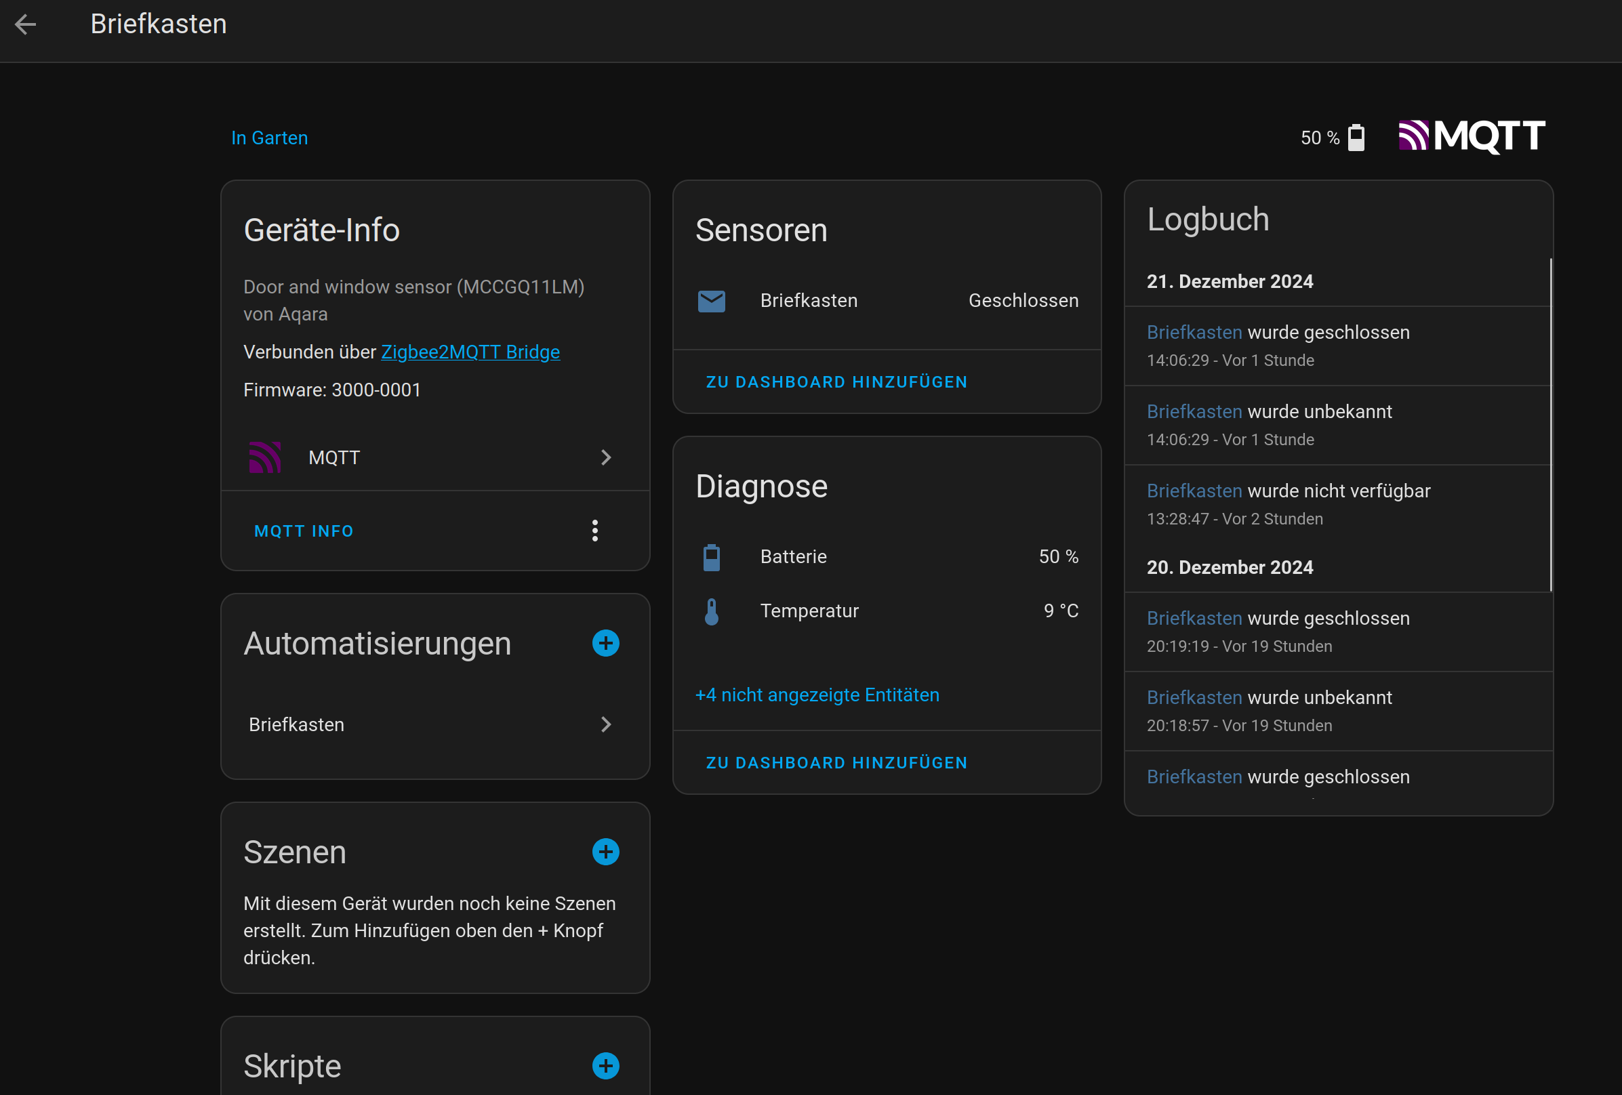Click the 13:28:47 - Vor 2 Stunden timestamp
This screenshot has height=1095, width=1622.
[1235, 519]
